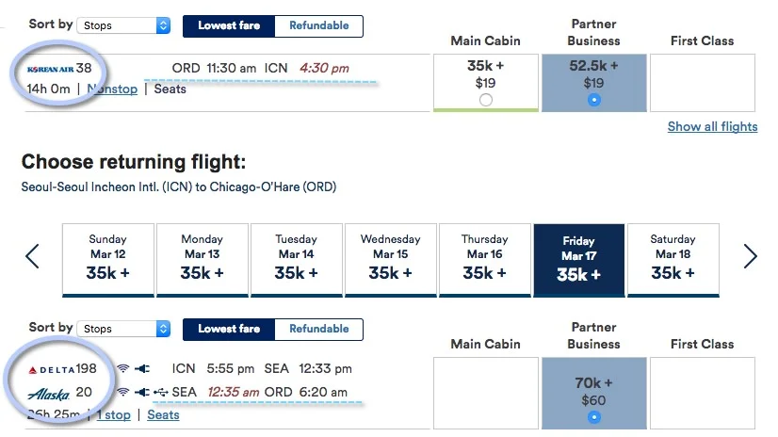Screen dimensions: 778x437
Task: Choose the Thursday Mar 16 date tab
Action: [x=485, y=260]
